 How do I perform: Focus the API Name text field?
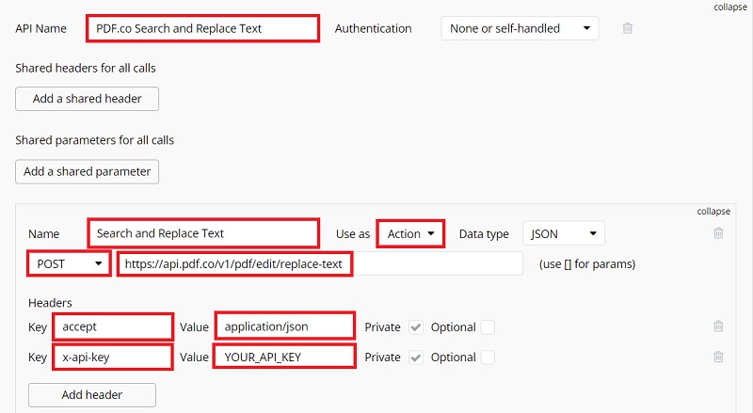tap(202, 28)
